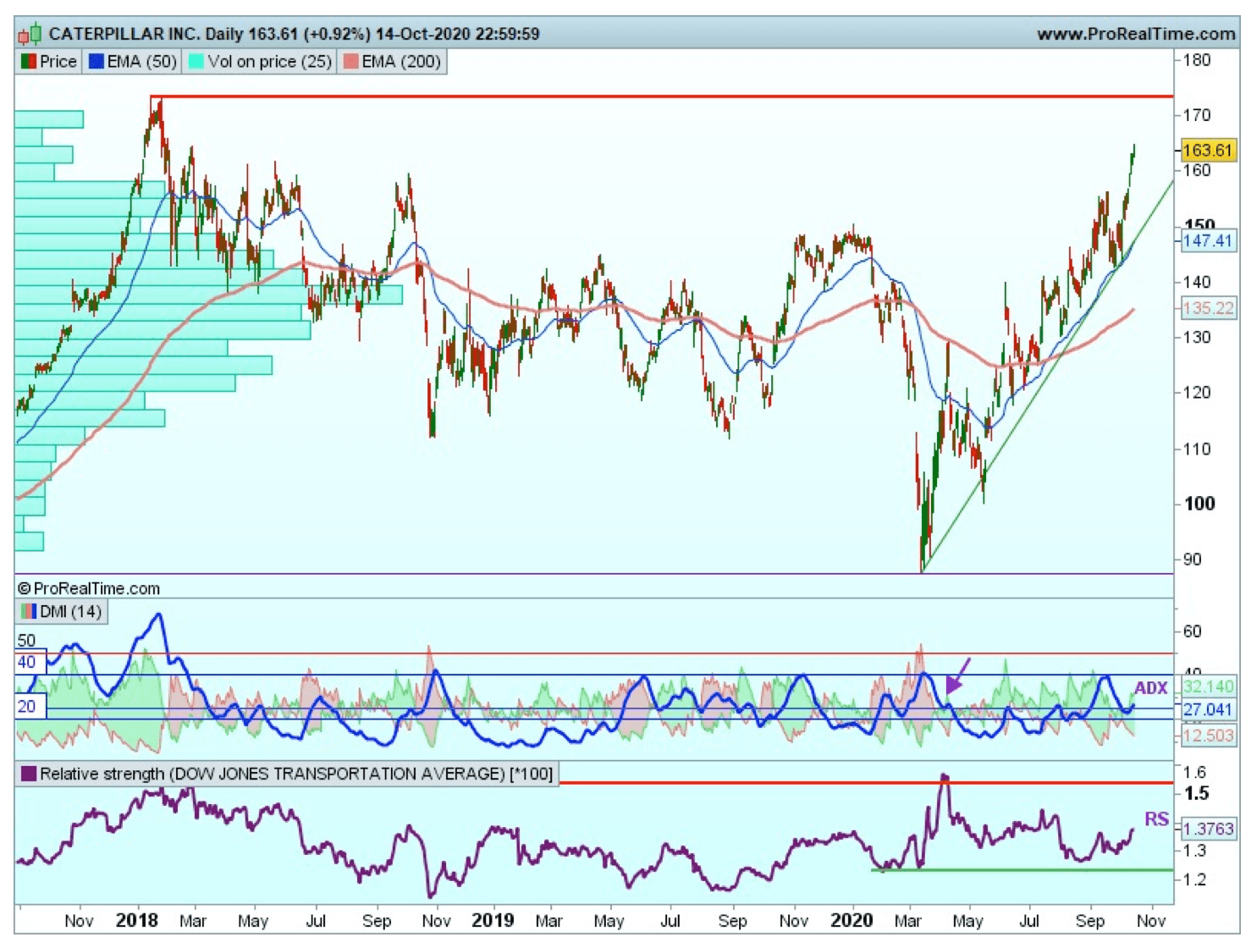1251x948 pixels.
Task: Click the yellow 163.61 current price label
Action: point(1208,150)
